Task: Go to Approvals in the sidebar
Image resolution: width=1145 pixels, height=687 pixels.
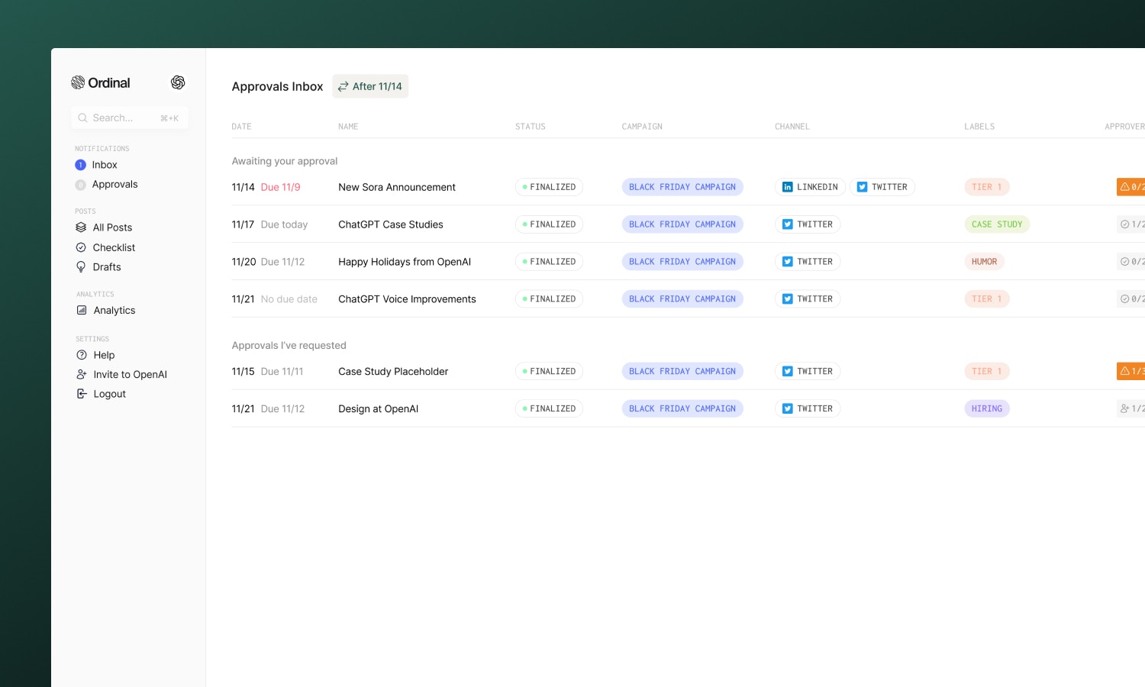Action: pos(114,185)
